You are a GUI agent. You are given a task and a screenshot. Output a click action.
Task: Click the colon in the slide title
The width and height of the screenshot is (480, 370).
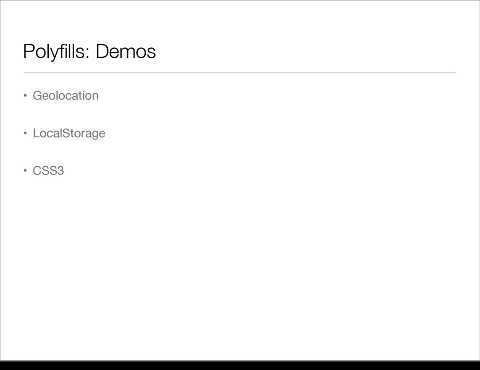(89, 53)
